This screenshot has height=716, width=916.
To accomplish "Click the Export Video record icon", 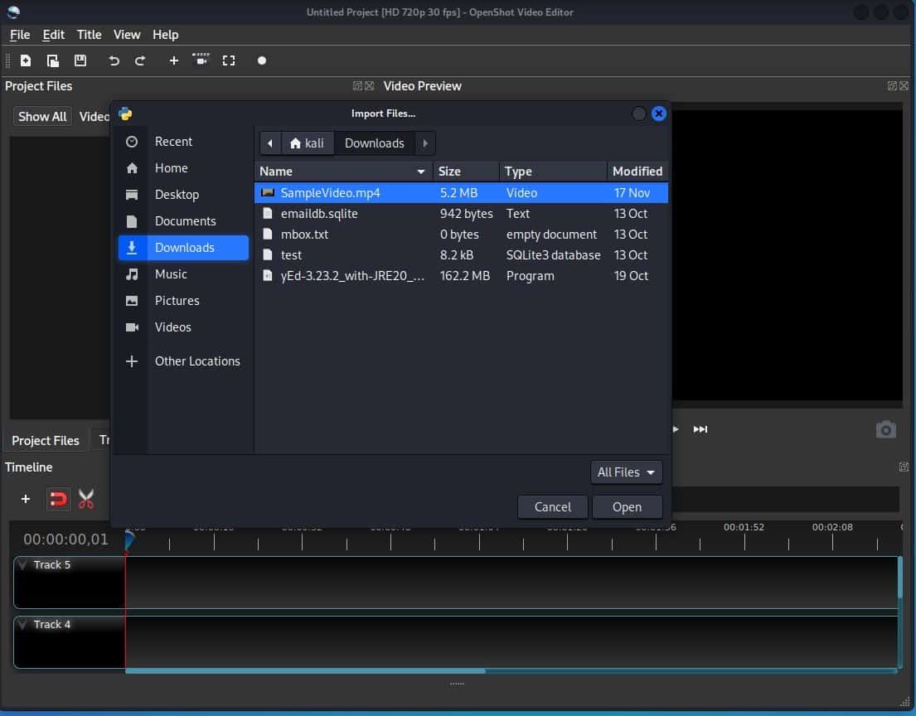I will [x=262, y=60].
